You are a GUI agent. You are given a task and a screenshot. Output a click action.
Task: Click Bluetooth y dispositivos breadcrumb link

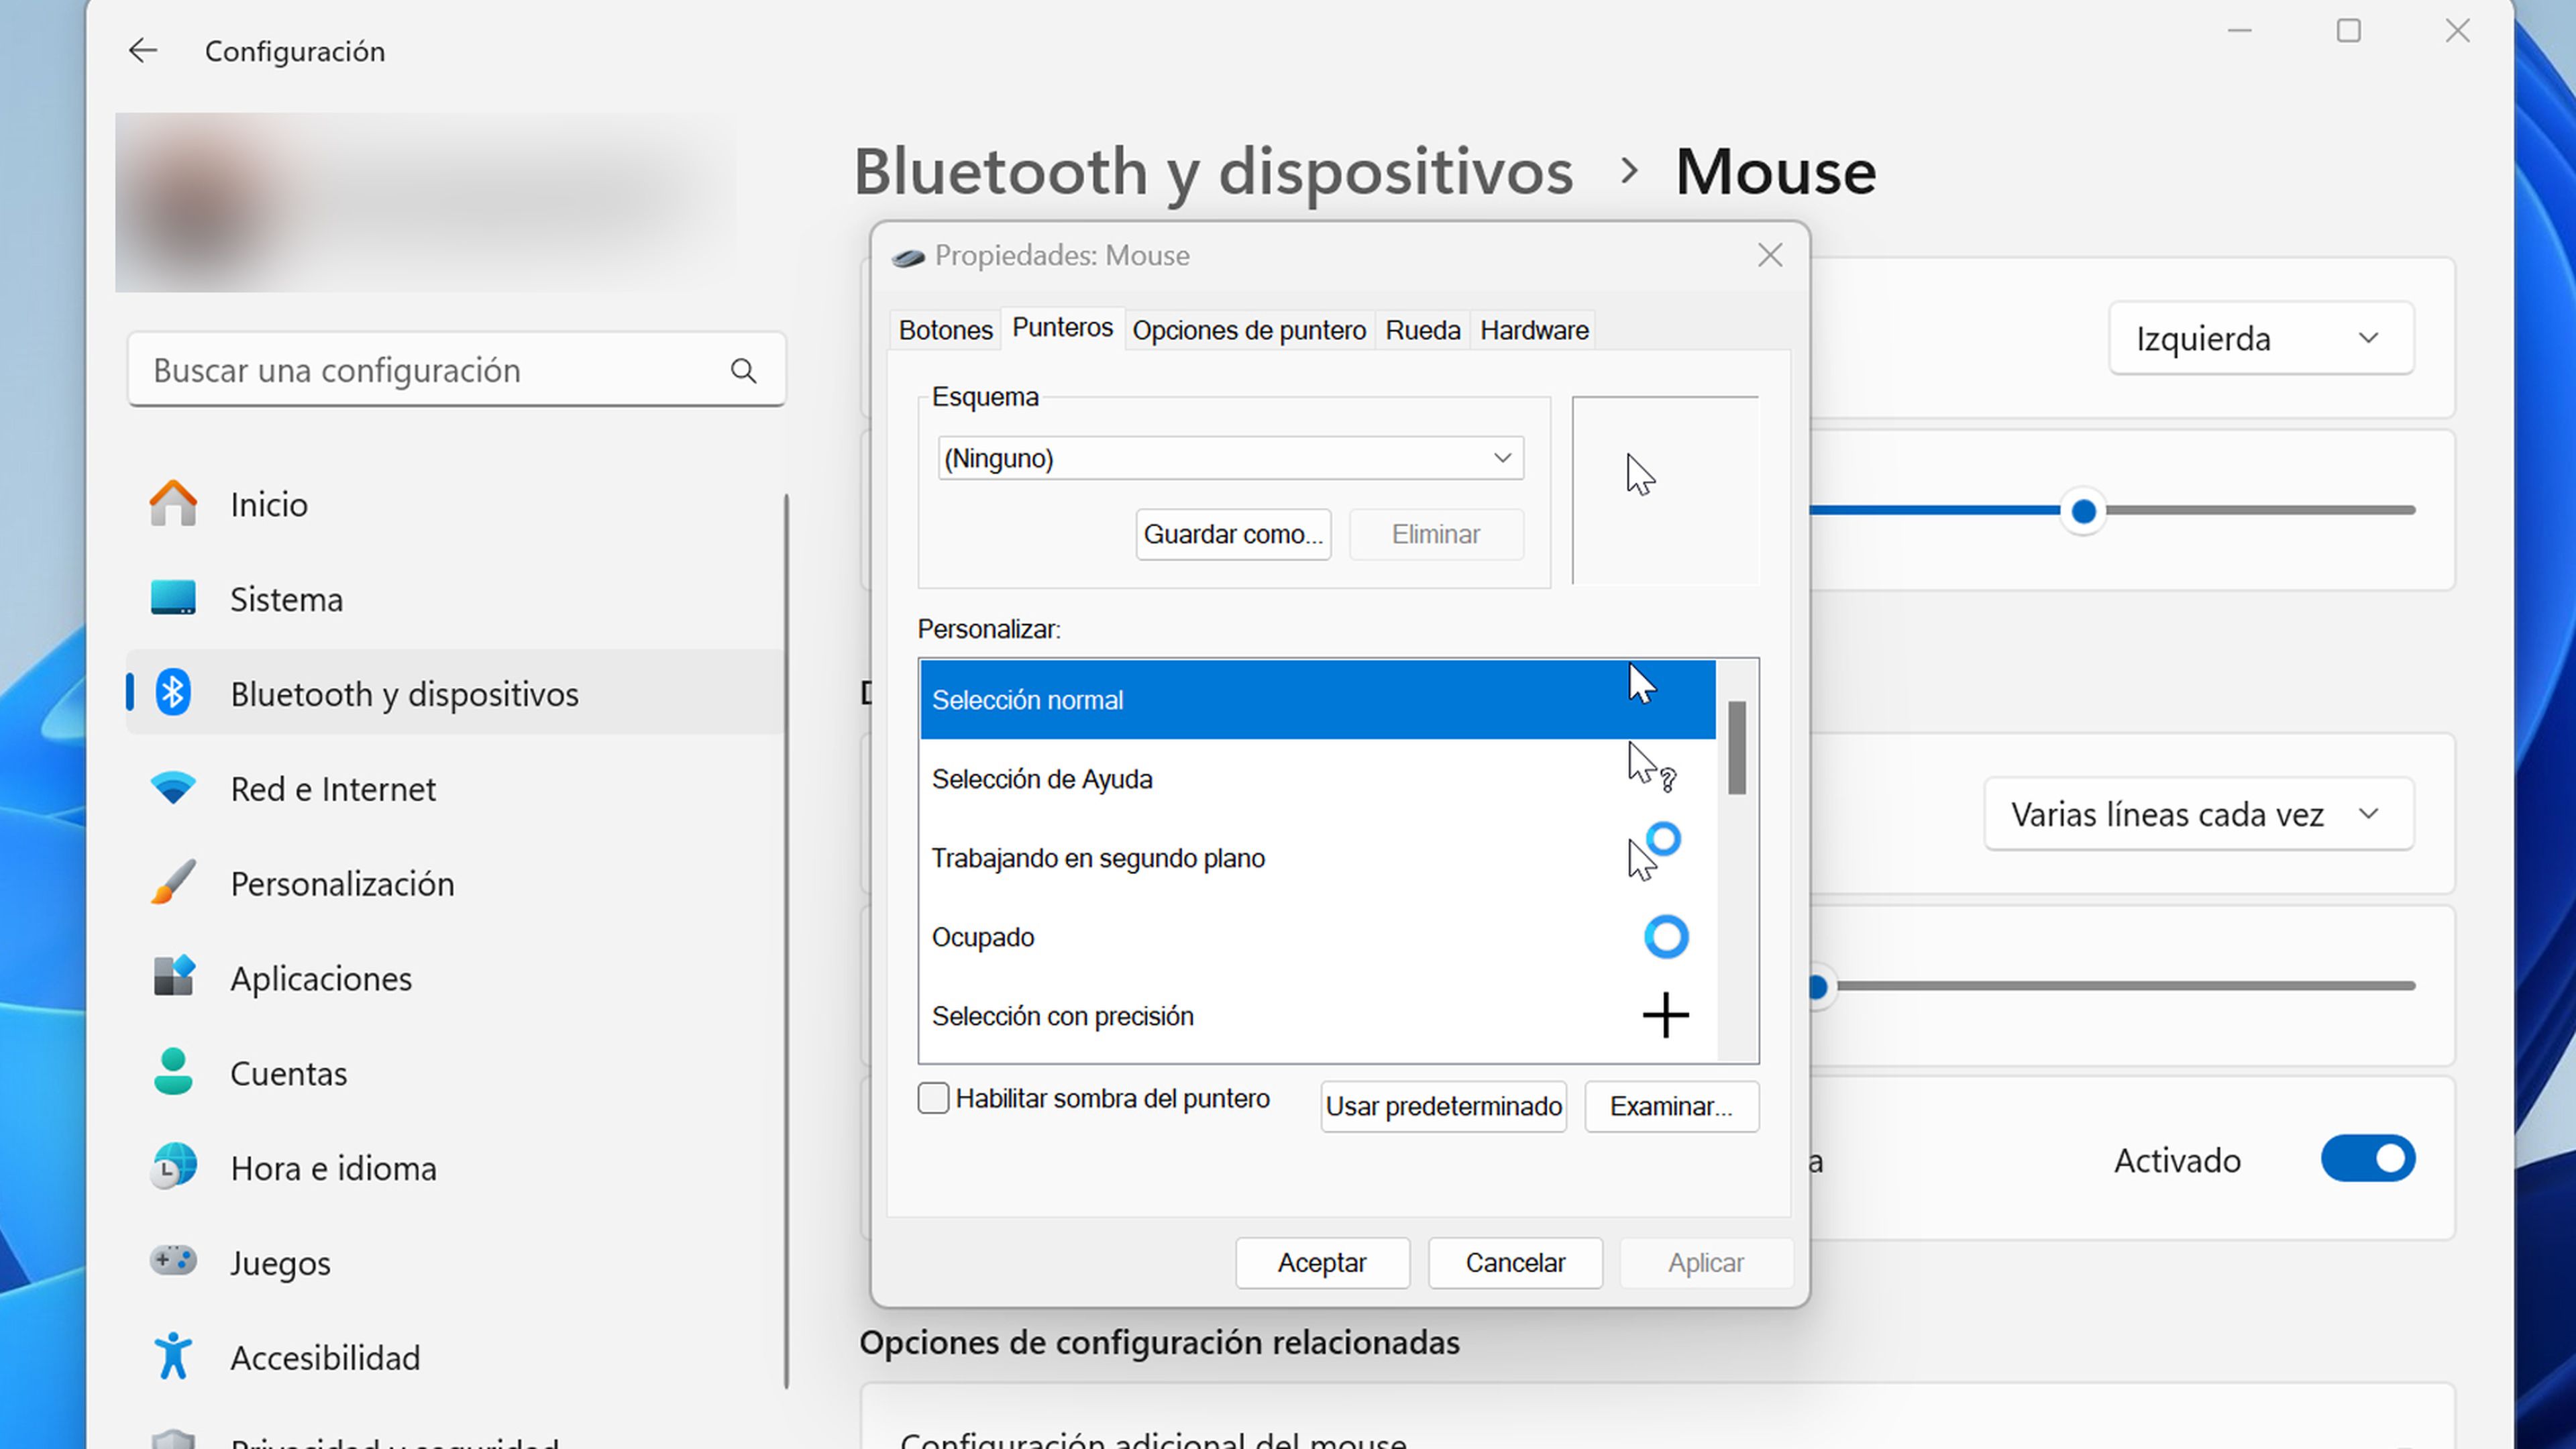1213,171
